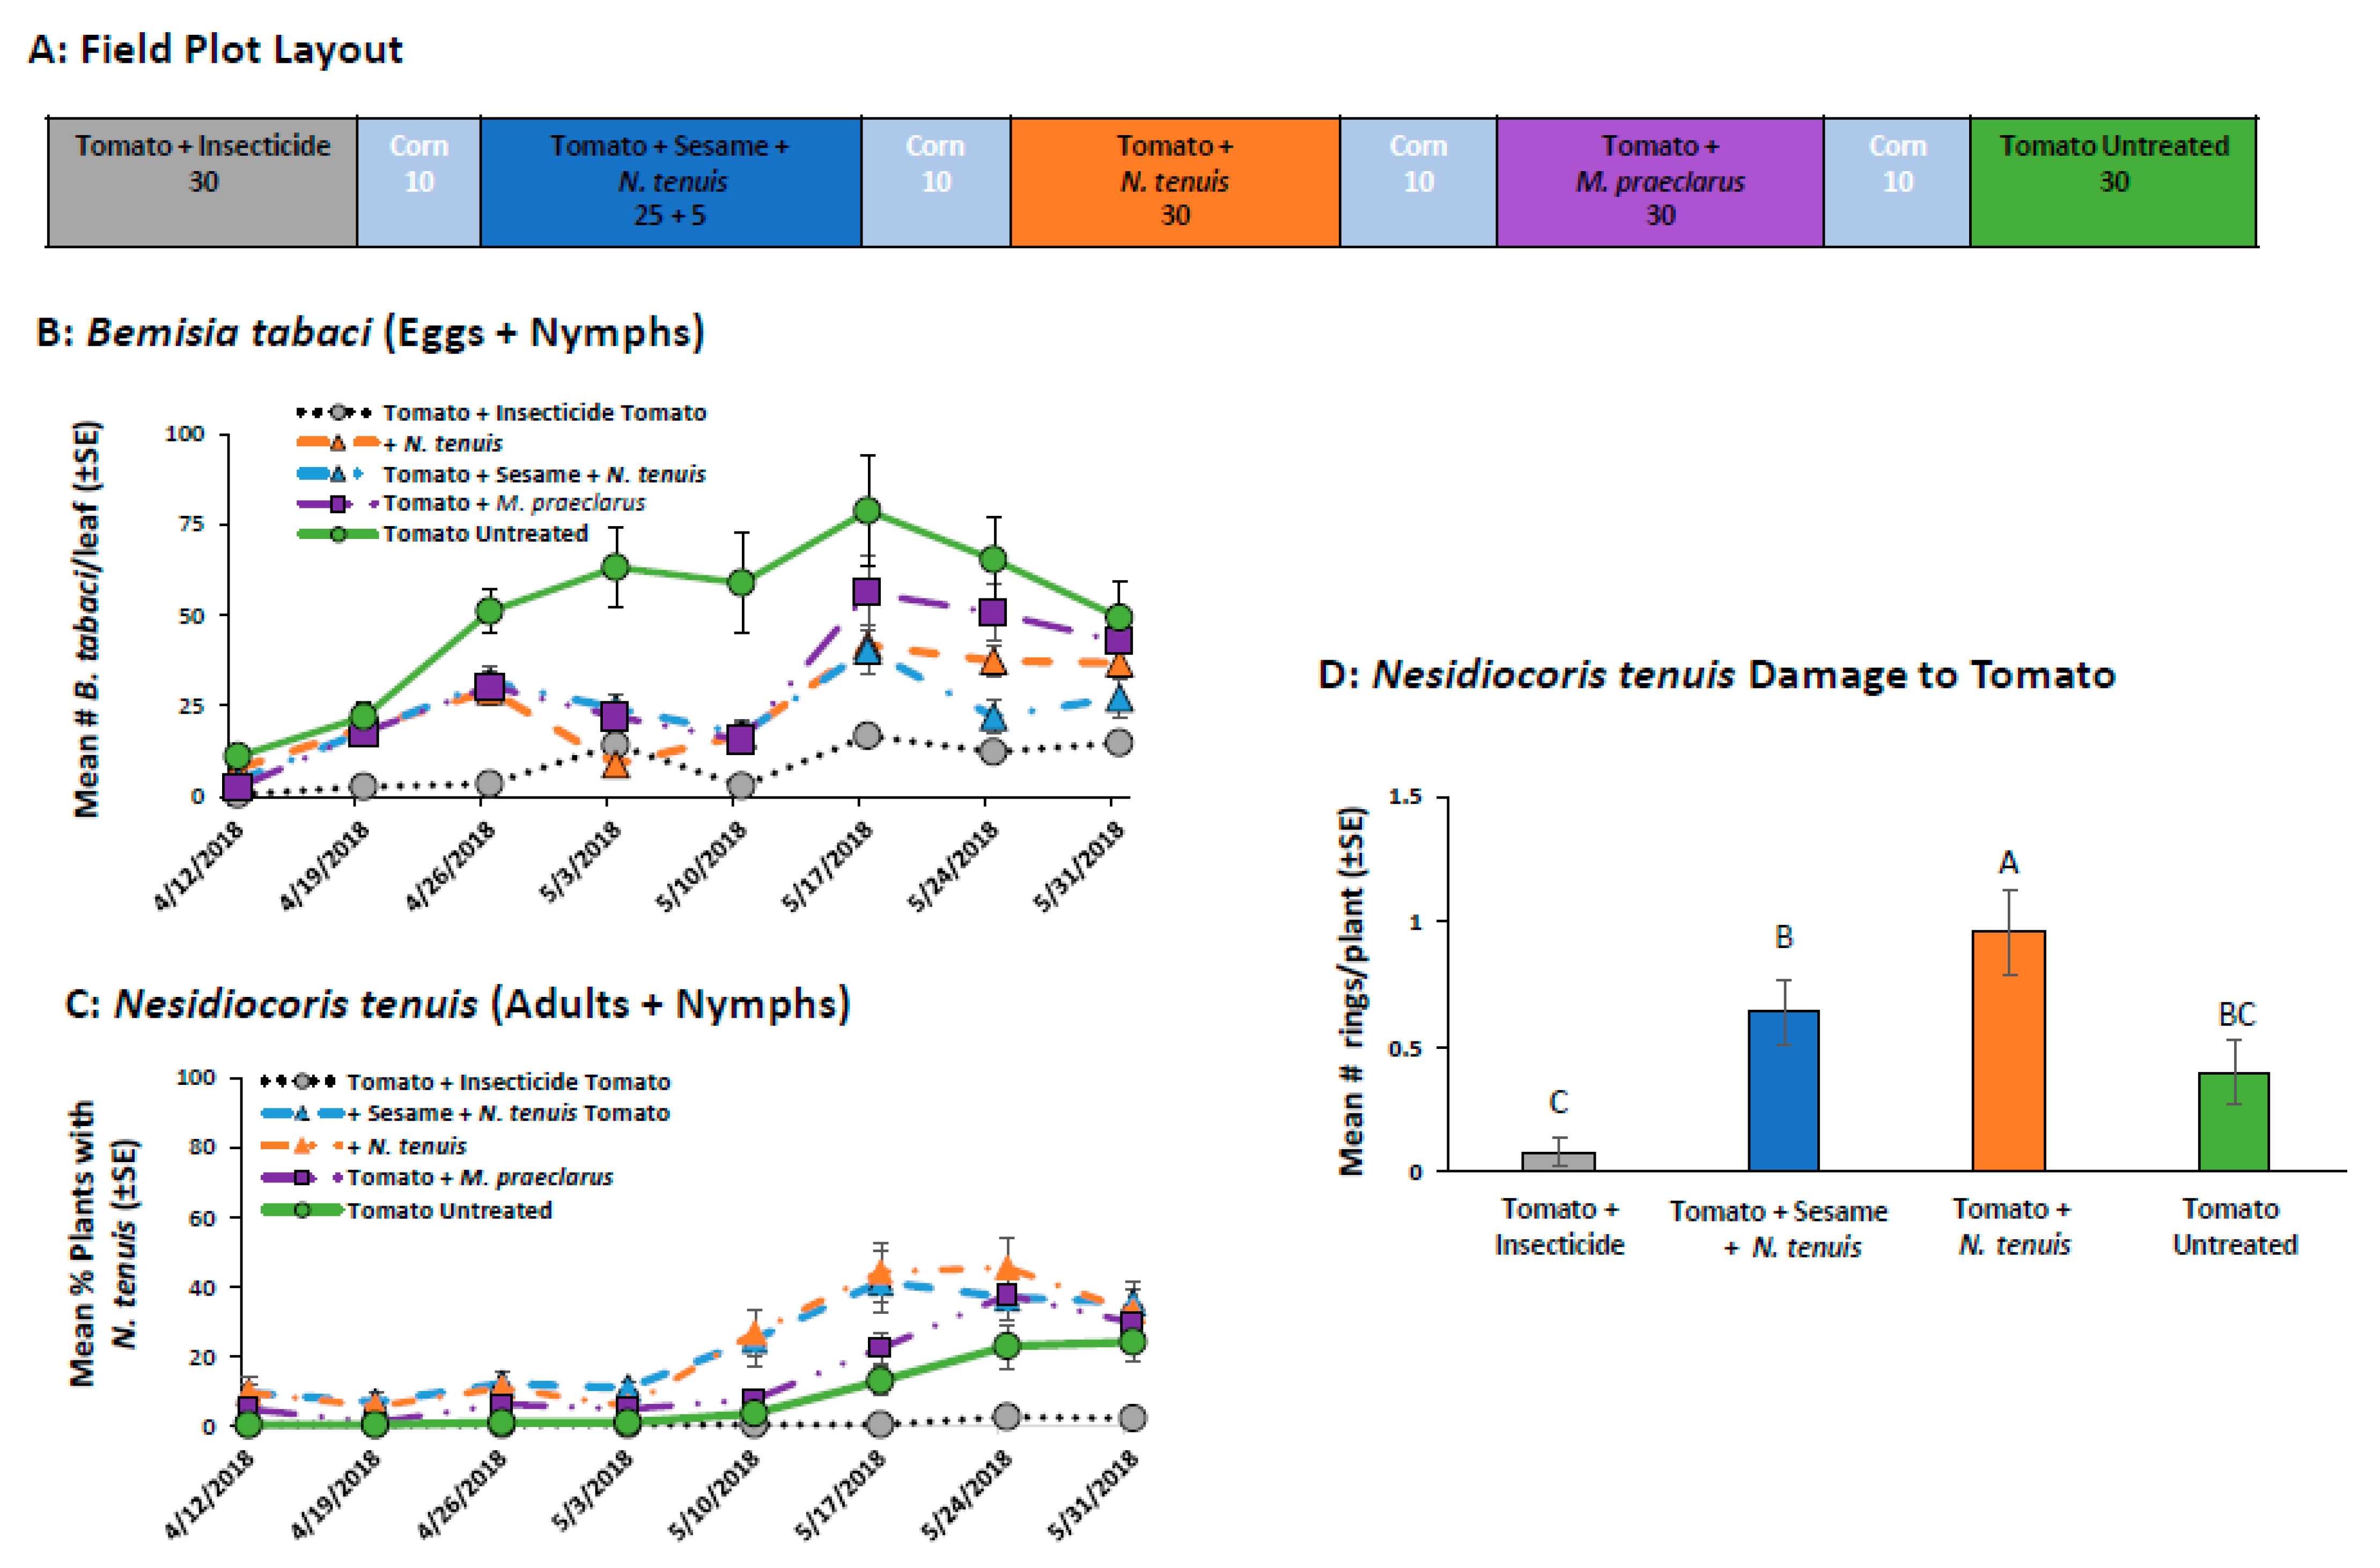2380x1568 pixels.
Task: Click the Untreated peak point at 5/17/2018 in chart B
Action: 867,510
